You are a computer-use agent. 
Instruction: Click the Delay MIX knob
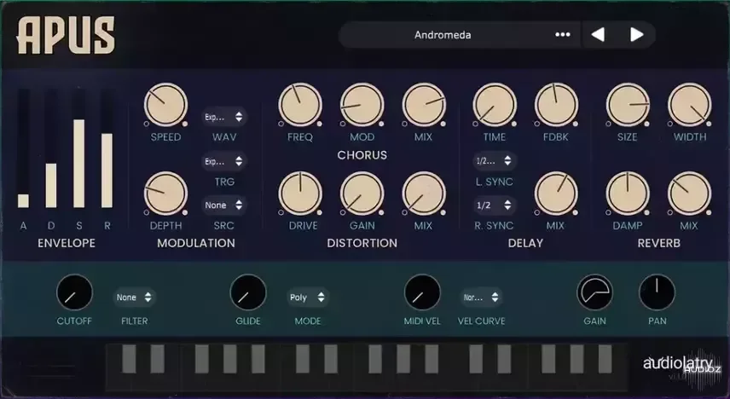(556, 194)
